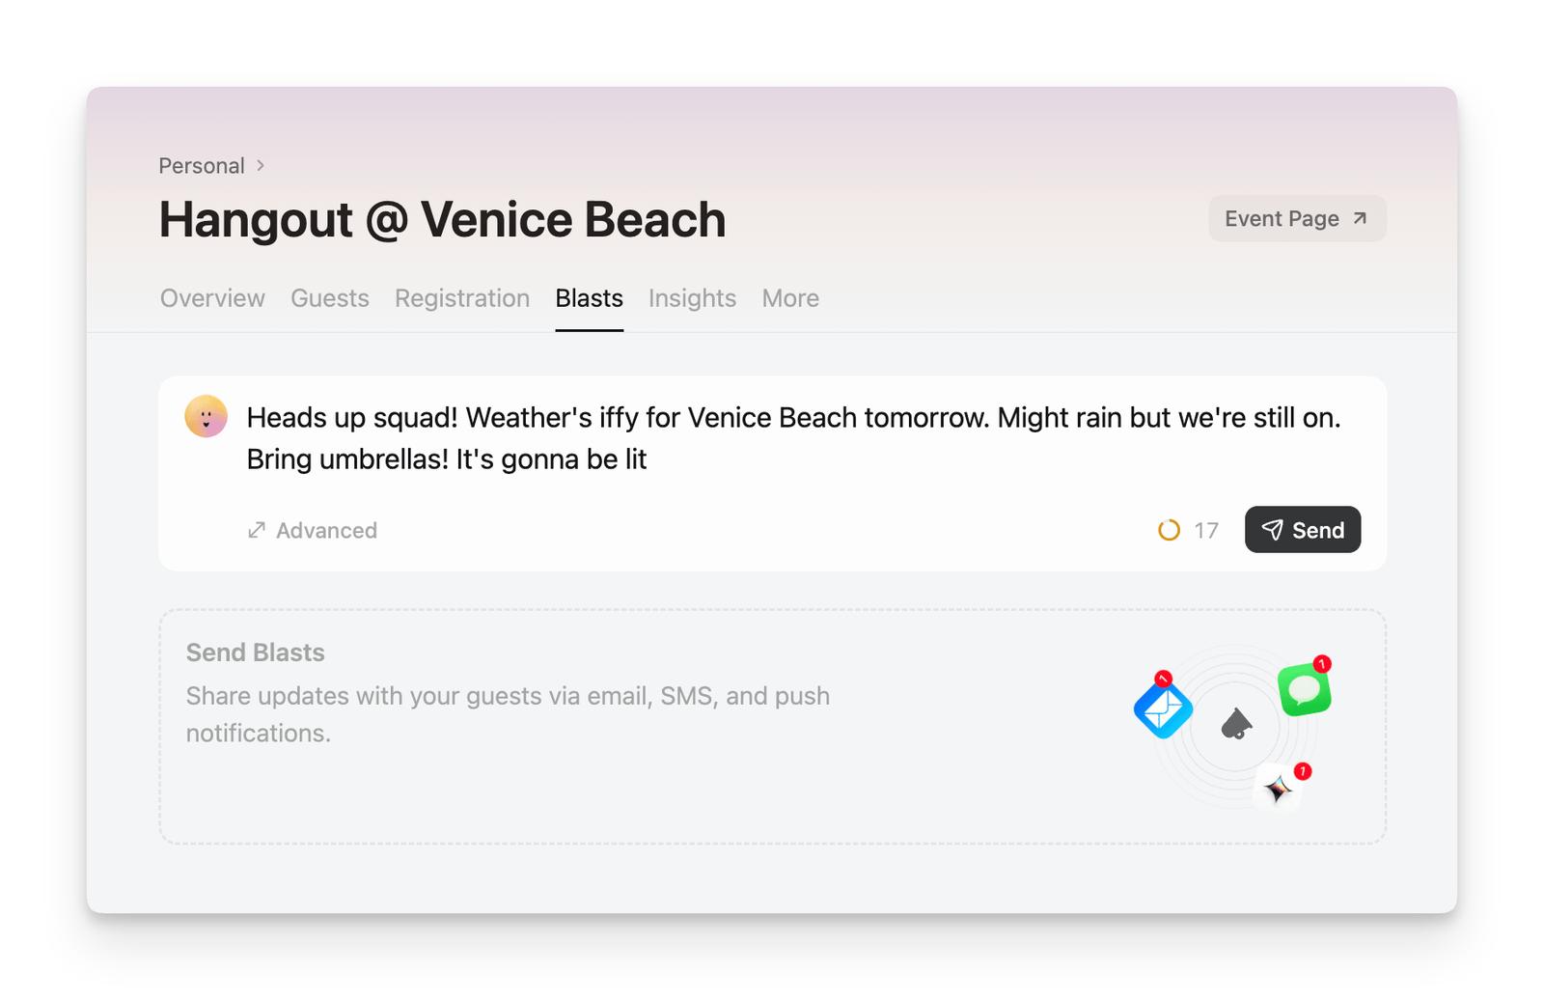Screen dimensions: 1544x1000
Task: Click the arrow icon on Event Page
Action: pyautogui.click(x=1360, y=218)
